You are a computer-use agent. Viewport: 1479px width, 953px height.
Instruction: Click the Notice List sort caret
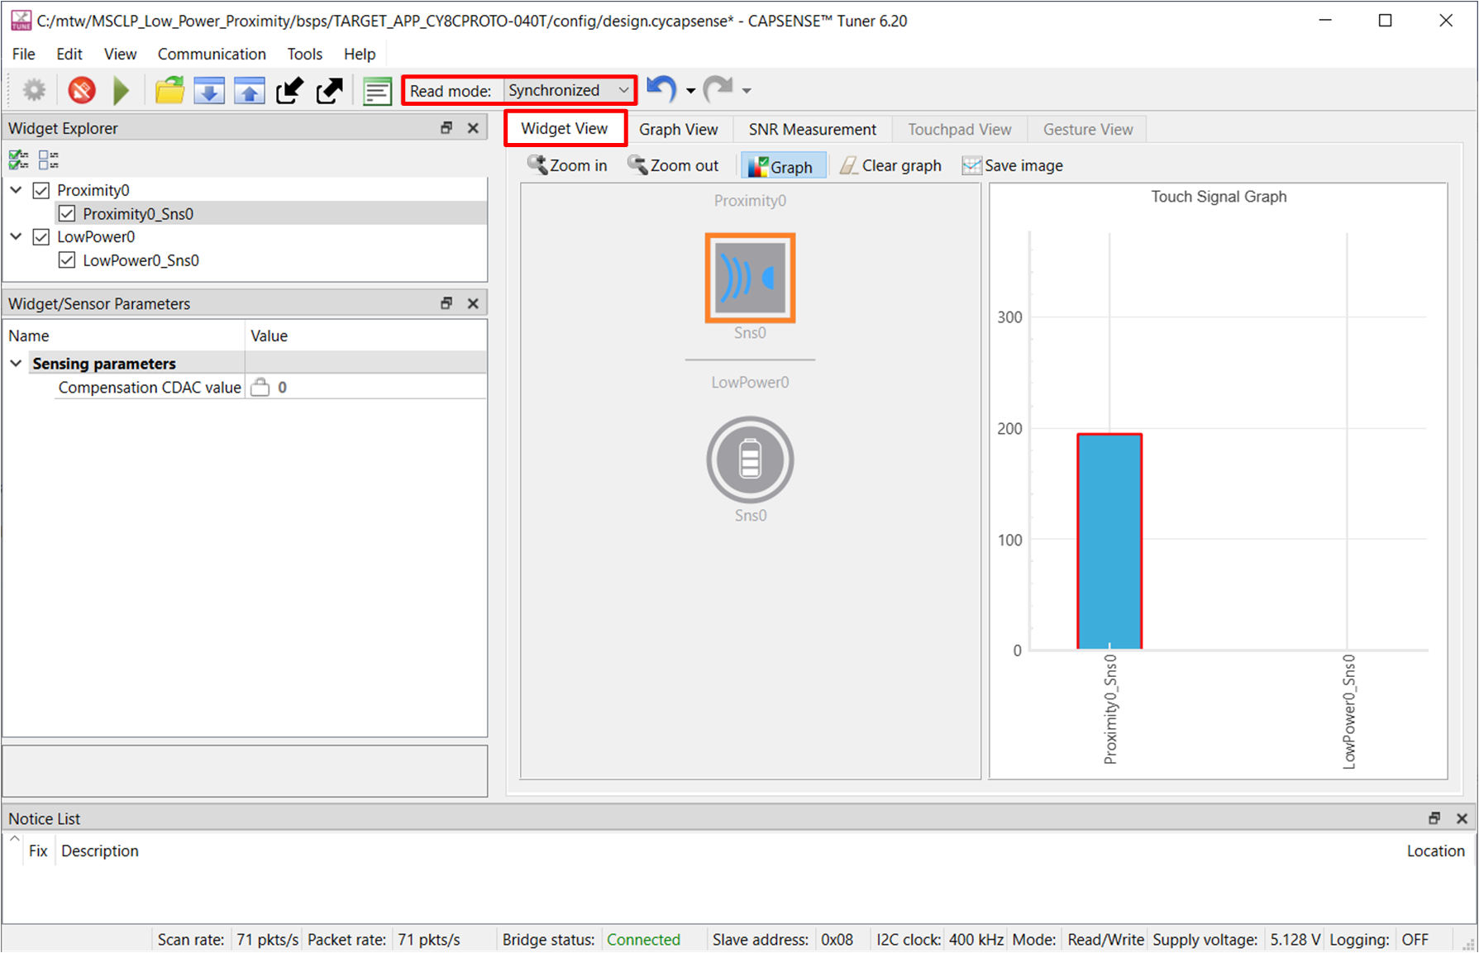click(x=15, y=838)
